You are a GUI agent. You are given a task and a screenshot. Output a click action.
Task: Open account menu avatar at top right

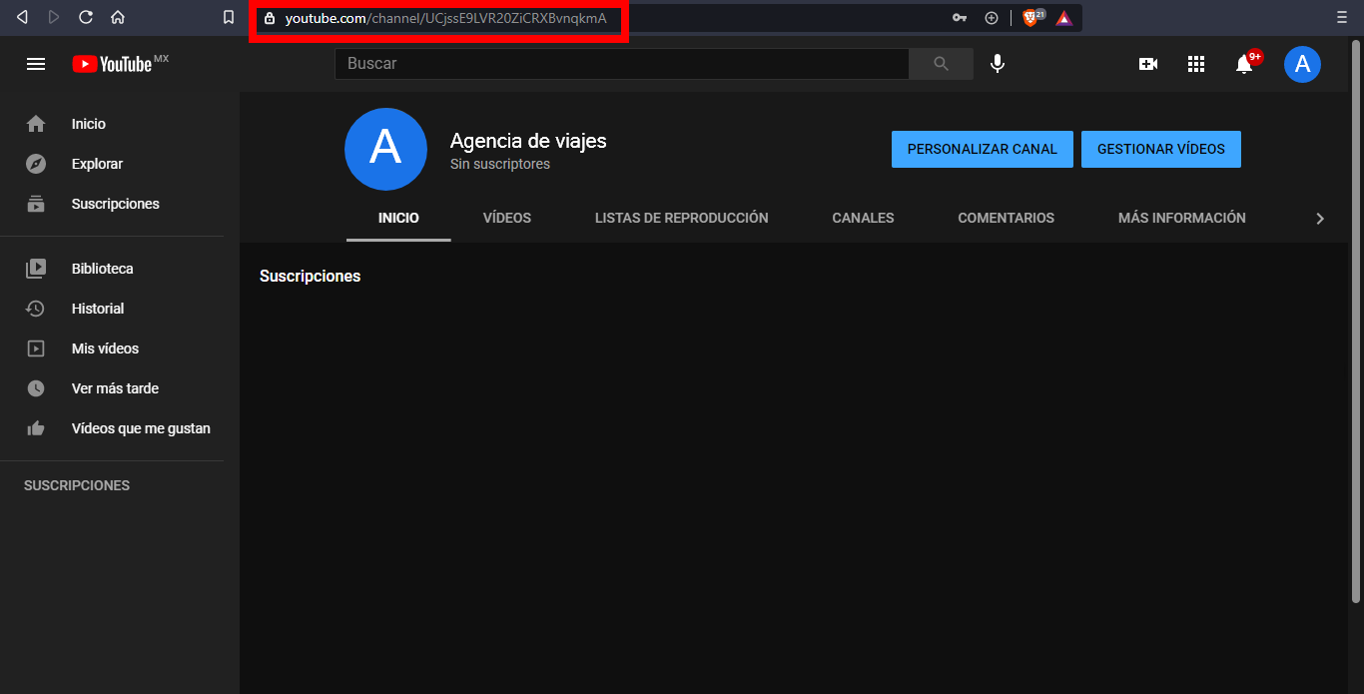tap(1302, 64)
